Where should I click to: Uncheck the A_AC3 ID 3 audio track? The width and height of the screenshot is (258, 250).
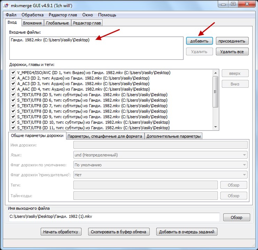pyautogui.click(x=13, y=83)
